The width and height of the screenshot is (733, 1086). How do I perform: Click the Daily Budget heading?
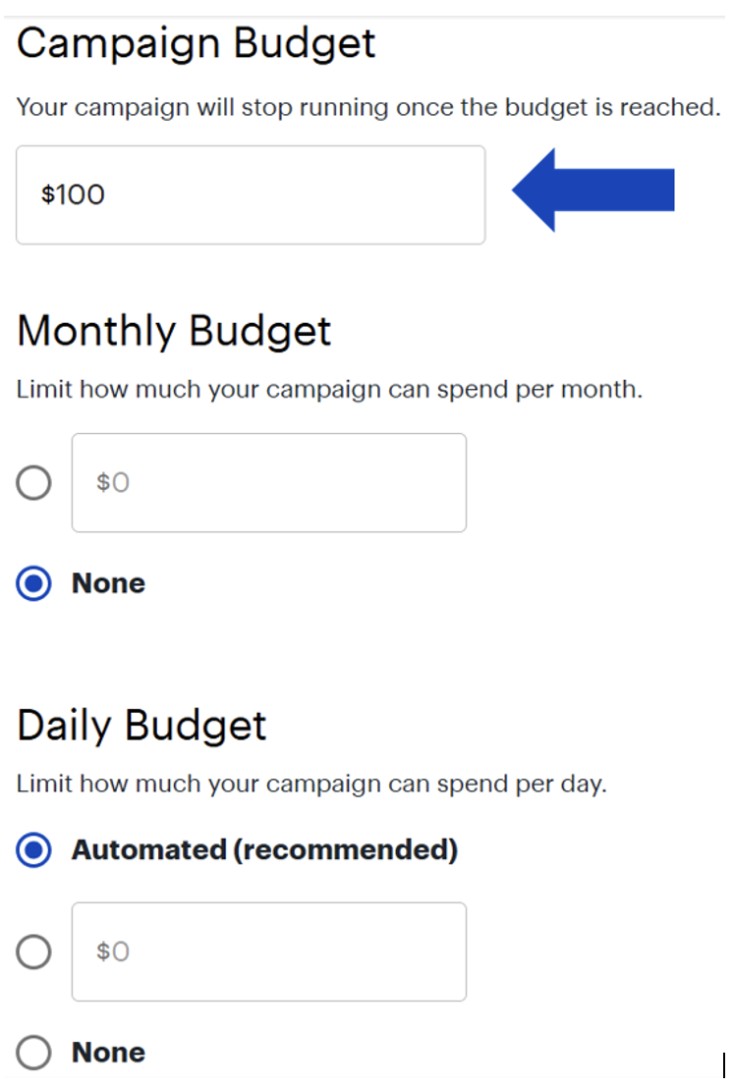click(141, 726)
